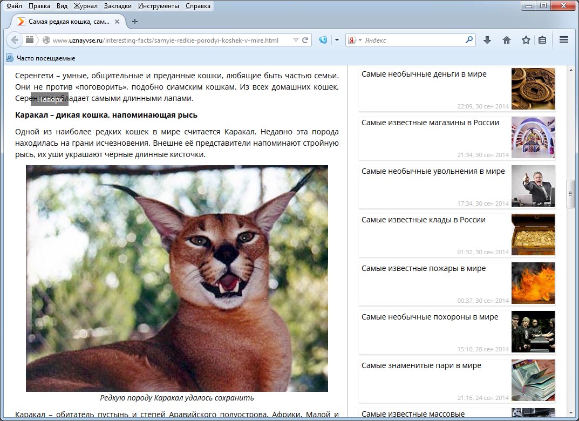
Task: Show bookmarks list icon next to star
Action: (x=542, y=40)
